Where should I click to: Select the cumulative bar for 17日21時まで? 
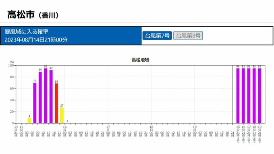249,96
